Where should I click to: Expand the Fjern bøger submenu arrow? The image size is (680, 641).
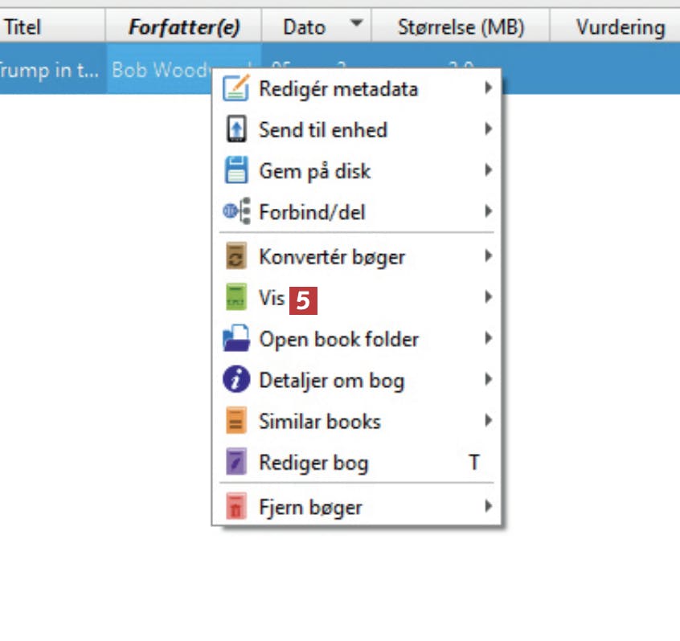pyautogui.click(x=488, y=507)
